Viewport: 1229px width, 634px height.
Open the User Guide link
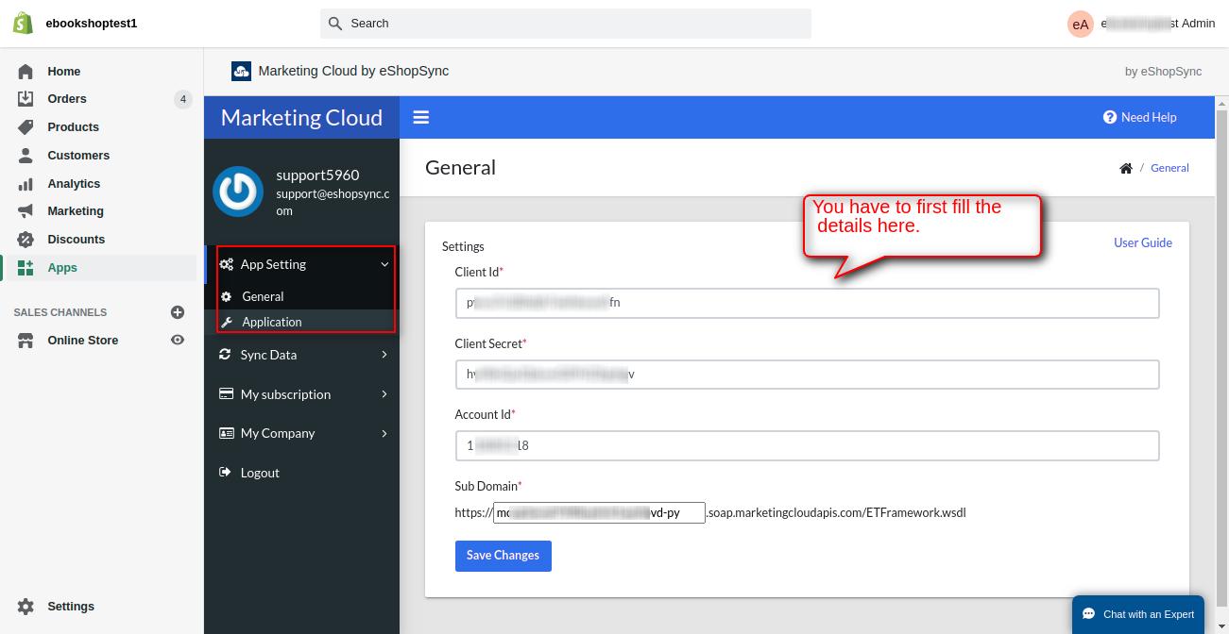(x=1143, y=242)
